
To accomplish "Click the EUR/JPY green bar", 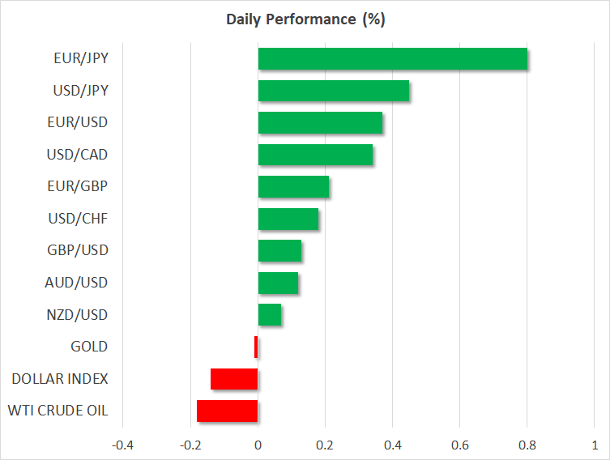I will 393,59.
